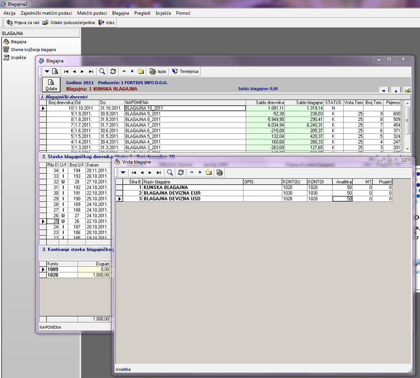
Task: Click the KONTOI column header
Action: pyautogui.click(x=319, y=182)
